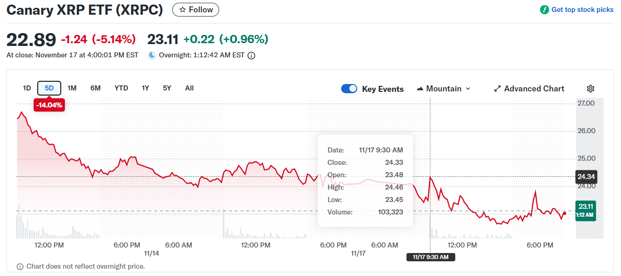Switch to the 6M range

point(95,88)
